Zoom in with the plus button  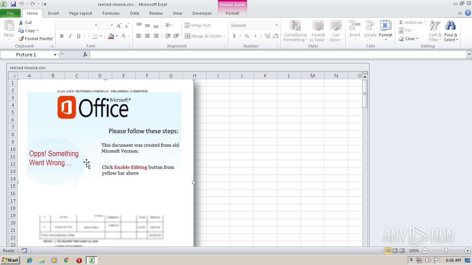tap(468, 251)
